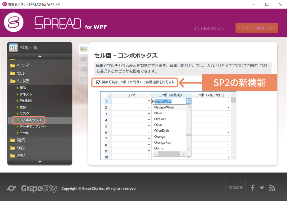Click the spreadsheet vertical scroll-up arrow
Screen dimensions: 287x201
[x=233, y=94]
